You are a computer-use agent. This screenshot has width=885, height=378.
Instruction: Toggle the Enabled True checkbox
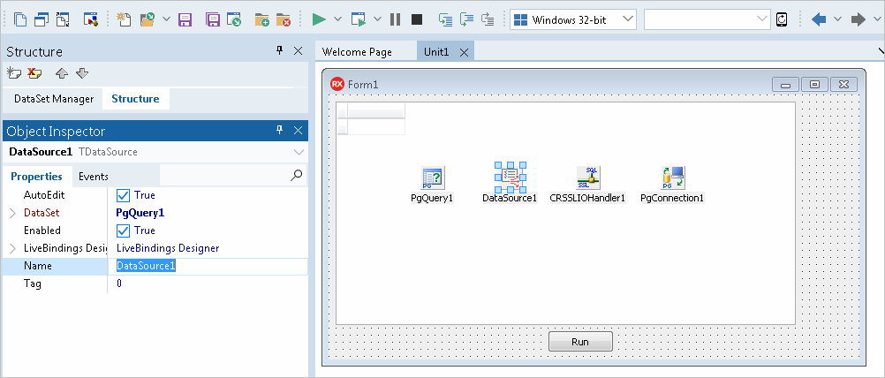tap(123, 231)
